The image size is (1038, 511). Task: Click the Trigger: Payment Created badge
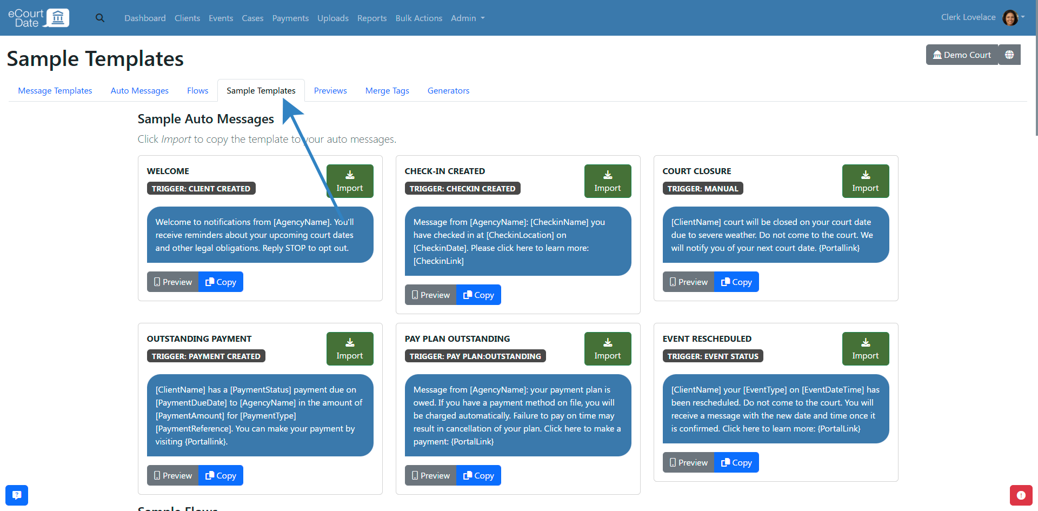point(206,356)
